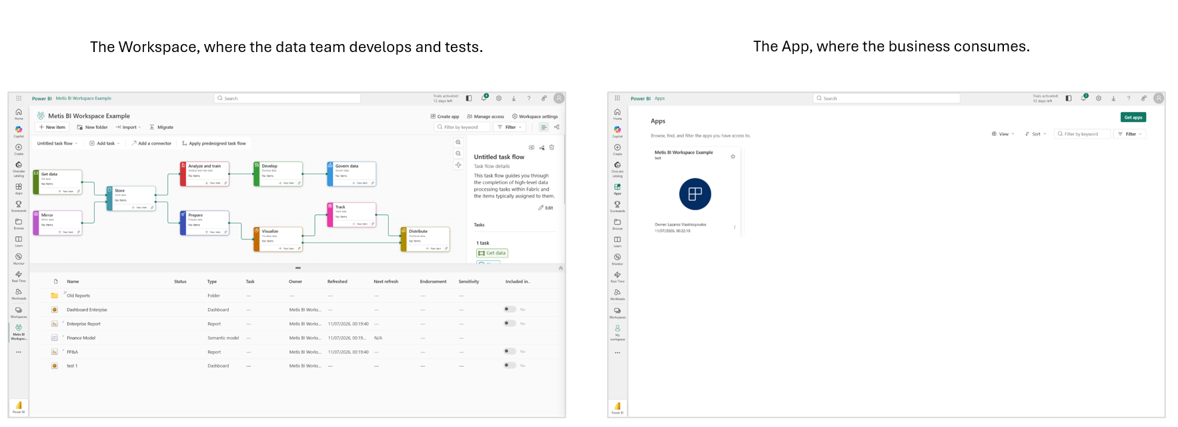Click Power BI breadcrumb in Workspace window

click(x=41, y=99)
